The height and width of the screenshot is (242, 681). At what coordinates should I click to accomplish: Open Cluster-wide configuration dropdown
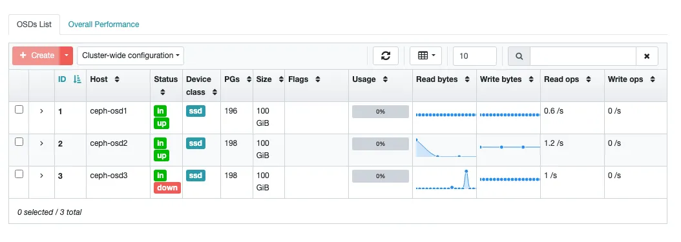point(131,56)
